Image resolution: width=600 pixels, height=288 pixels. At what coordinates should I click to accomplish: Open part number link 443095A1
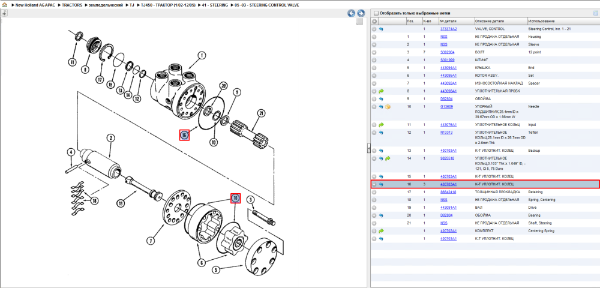click(x=448, y=76)
